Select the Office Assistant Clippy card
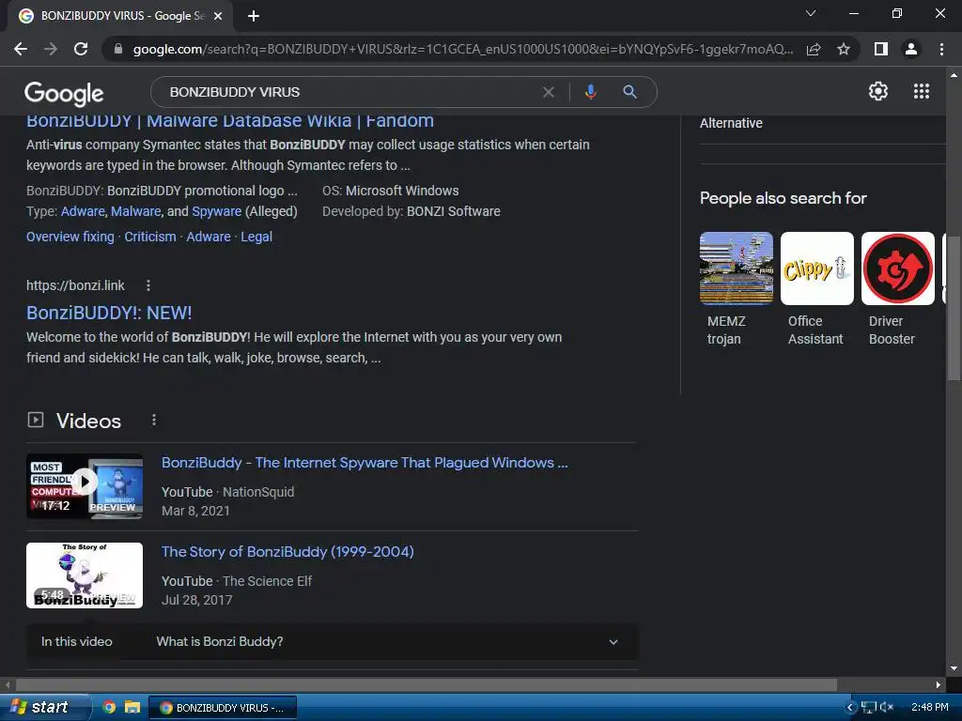 817,289
